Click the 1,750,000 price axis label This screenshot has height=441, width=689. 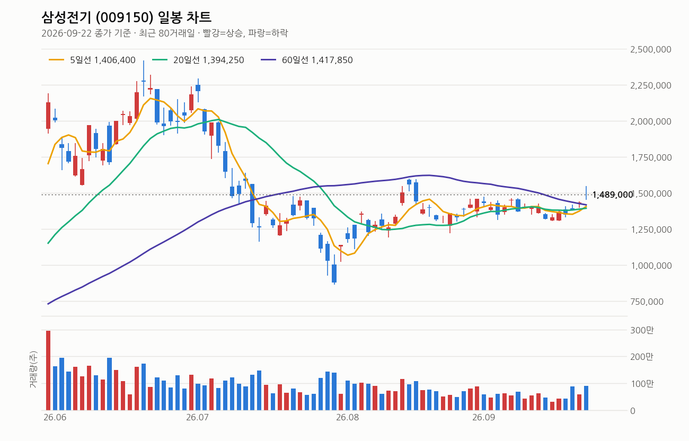click(651, 157)
